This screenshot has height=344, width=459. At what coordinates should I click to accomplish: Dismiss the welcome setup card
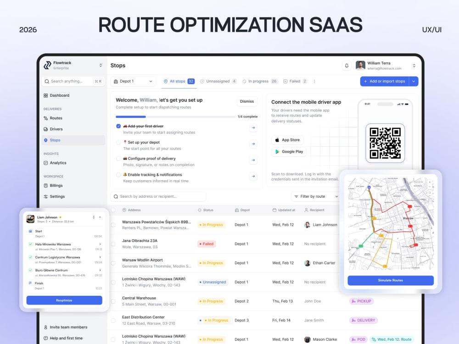point(247,101)
